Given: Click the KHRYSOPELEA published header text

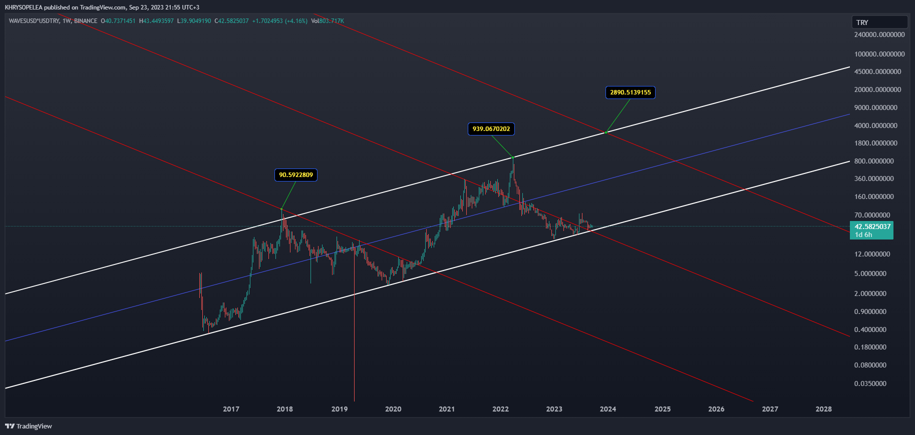Looking at the screenshot, I should pos(102,7).
